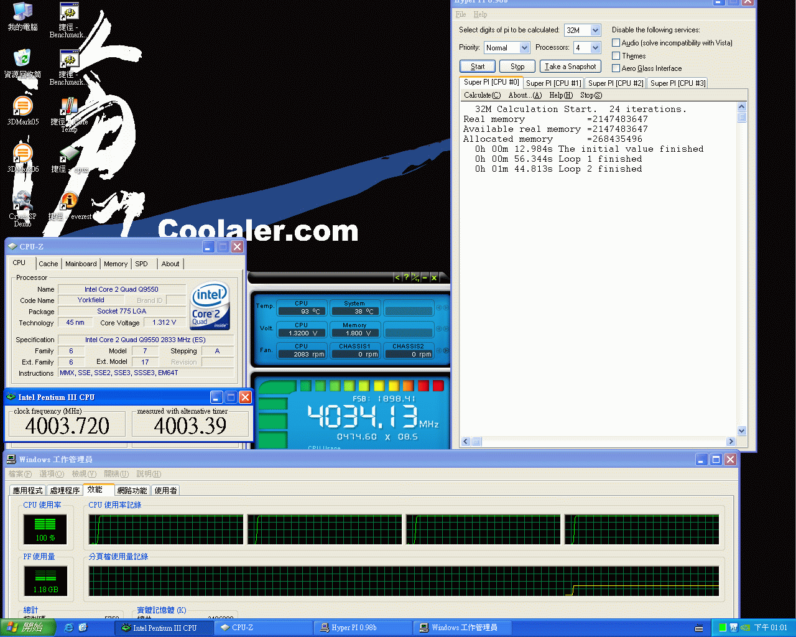The width and height of the screenshot is (796, 637).
Task: Click the Windows 工作管理員 taskbar button
Action: tap(463, 628)
